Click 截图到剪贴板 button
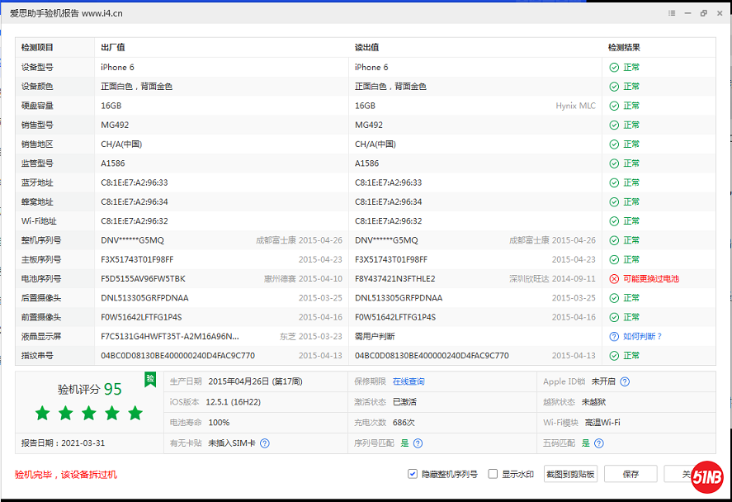Viewport: 732px width, 502px height. point(570,474)
